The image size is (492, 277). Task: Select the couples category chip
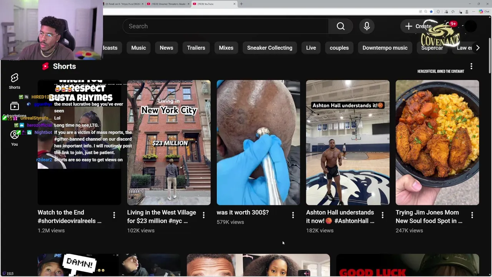(339, 48)
